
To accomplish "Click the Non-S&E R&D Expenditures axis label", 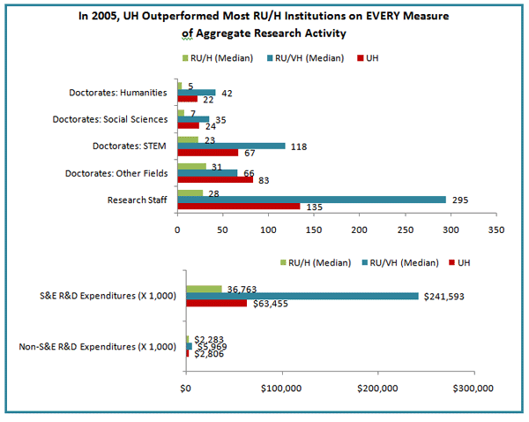I will (96, 346).
